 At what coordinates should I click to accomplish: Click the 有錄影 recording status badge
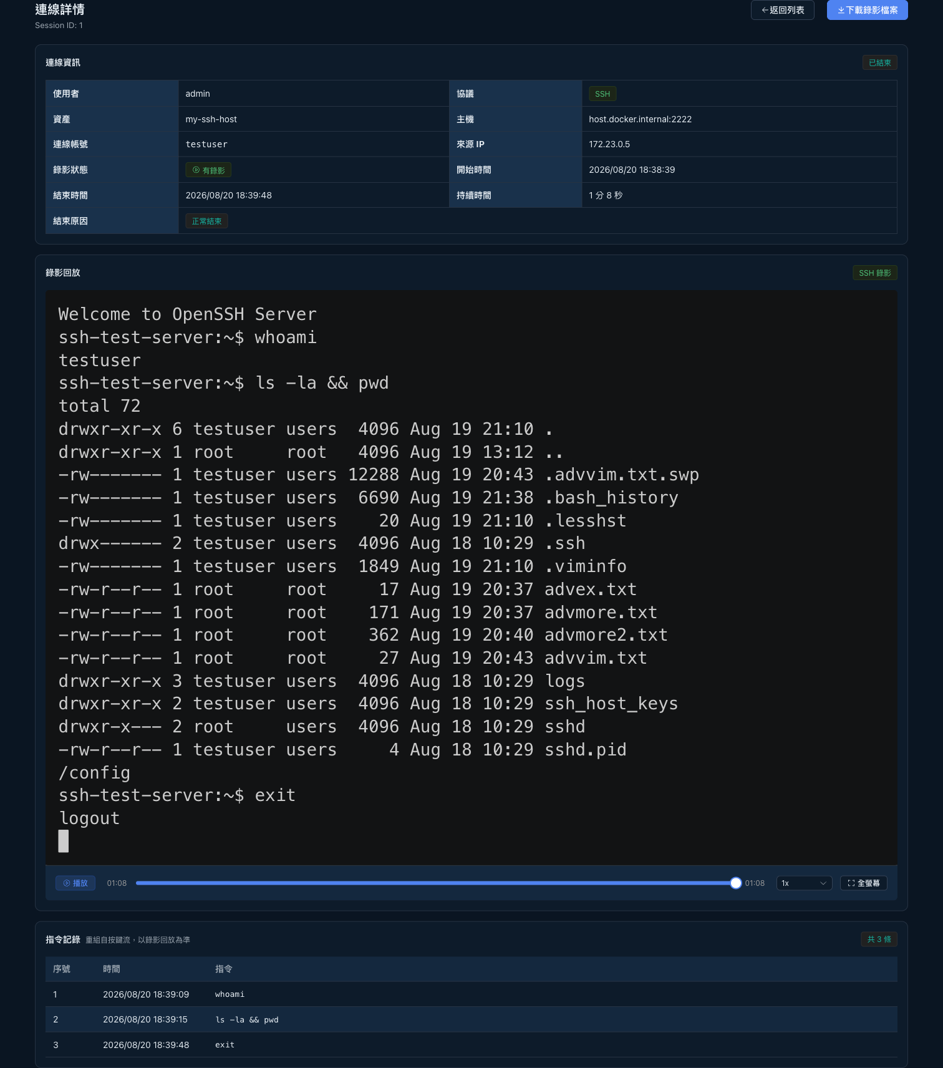pyautogui.click(x=208, y=170)
